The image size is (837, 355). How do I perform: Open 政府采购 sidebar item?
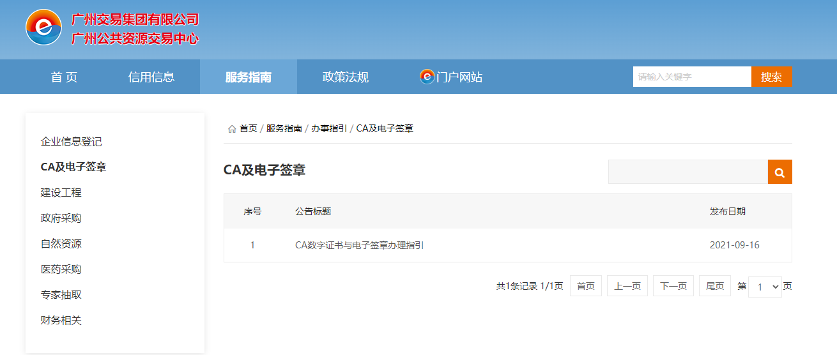61,218
